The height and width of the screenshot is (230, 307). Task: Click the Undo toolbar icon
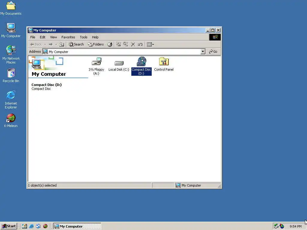tap(140, 44)
